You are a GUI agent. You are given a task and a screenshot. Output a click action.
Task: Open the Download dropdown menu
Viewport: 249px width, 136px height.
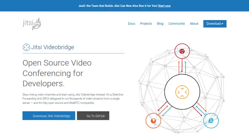pos(215,24)
